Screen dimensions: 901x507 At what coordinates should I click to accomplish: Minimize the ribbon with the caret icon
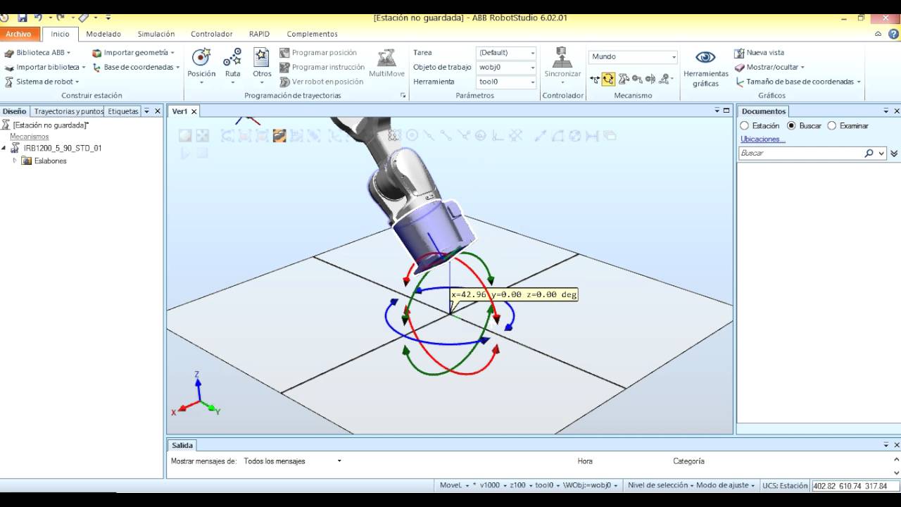878,33
